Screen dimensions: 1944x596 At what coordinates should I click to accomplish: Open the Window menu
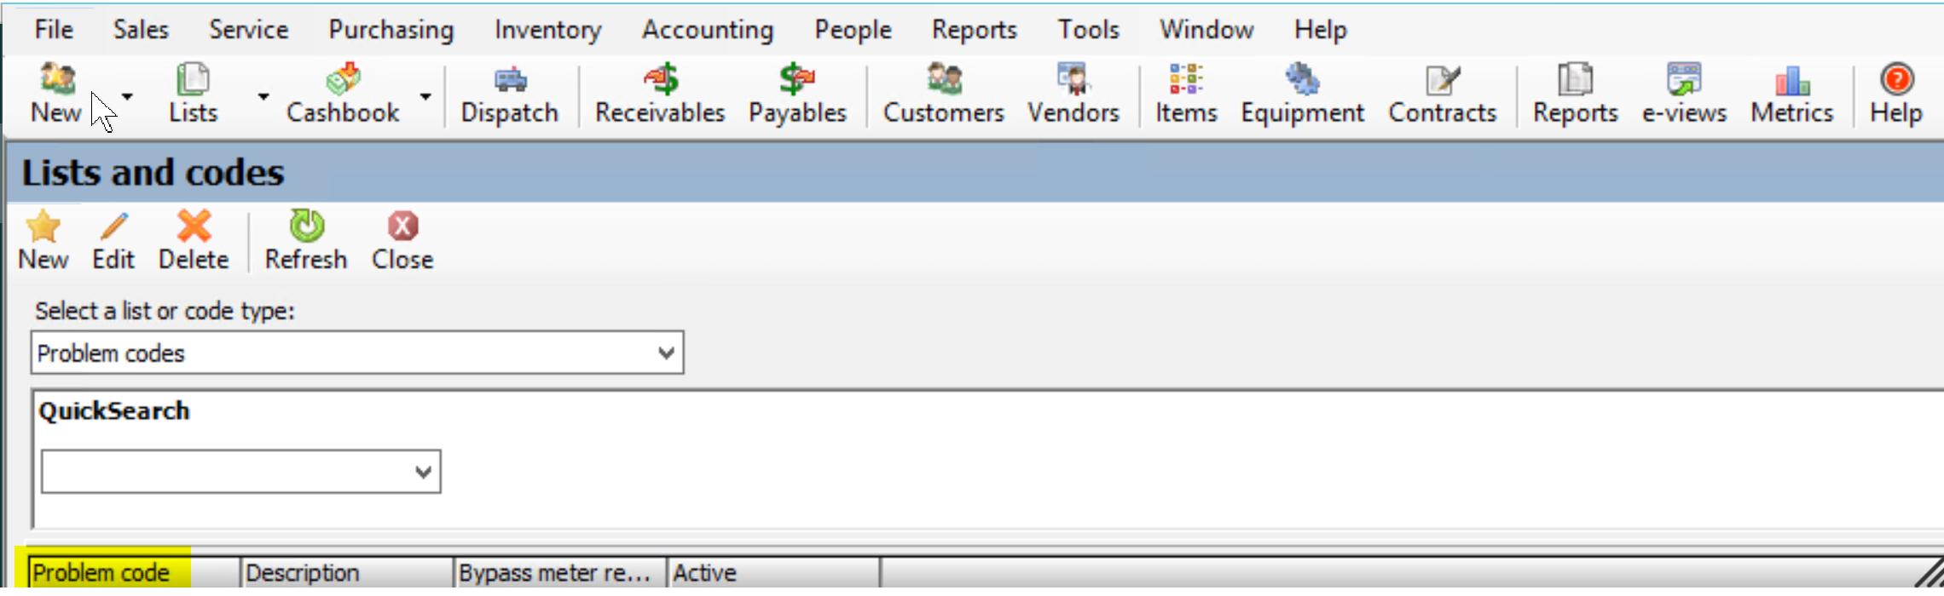(x=1206, y=30)
